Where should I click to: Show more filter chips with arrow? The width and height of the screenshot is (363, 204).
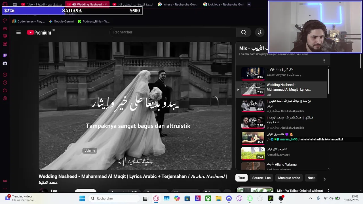click(x=324, y=179)
